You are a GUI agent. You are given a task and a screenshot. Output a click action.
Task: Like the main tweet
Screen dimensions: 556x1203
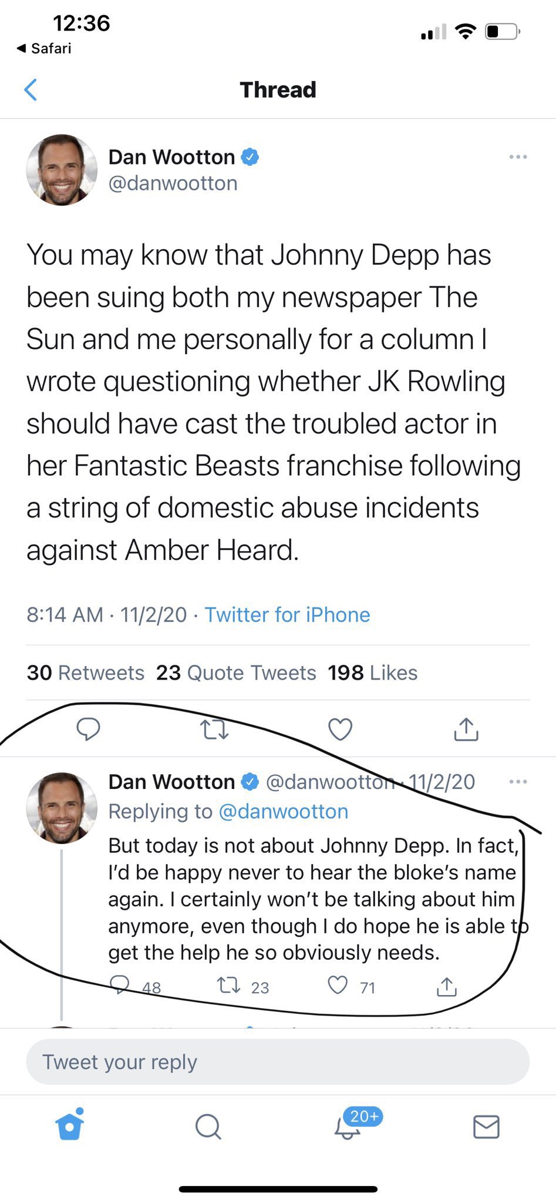(340, 729)
